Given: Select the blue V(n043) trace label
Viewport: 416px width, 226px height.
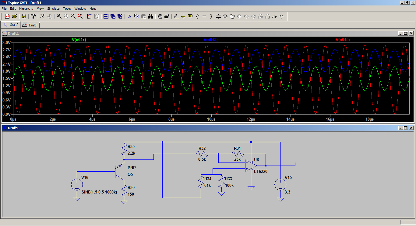Looking at the screenshot, I should (x=211, y=39).
